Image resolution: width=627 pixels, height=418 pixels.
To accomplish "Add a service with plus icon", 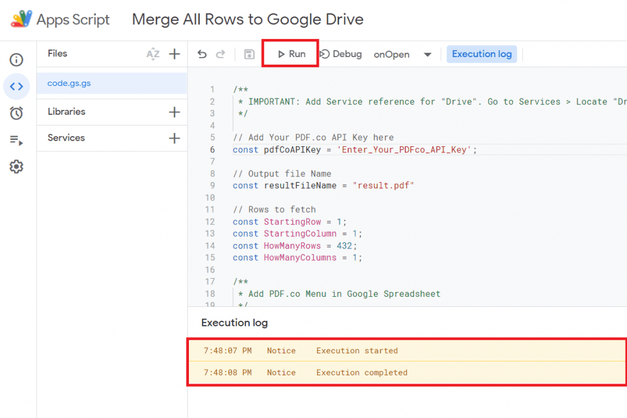I will tap(174, 138).
